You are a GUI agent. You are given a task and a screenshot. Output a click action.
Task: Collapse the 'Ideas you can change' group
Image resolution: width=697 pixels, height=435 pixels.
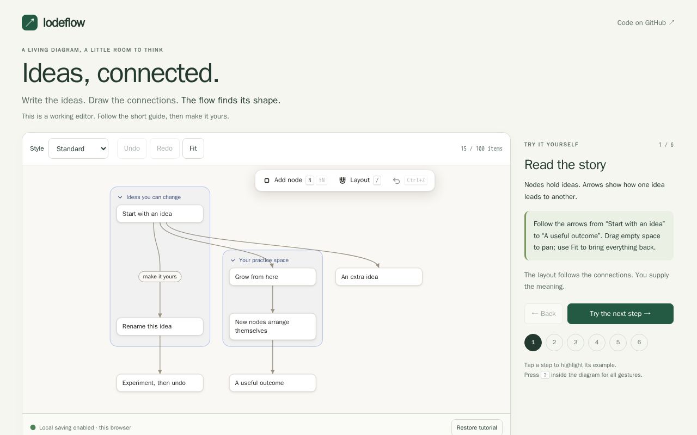point(120,197)
